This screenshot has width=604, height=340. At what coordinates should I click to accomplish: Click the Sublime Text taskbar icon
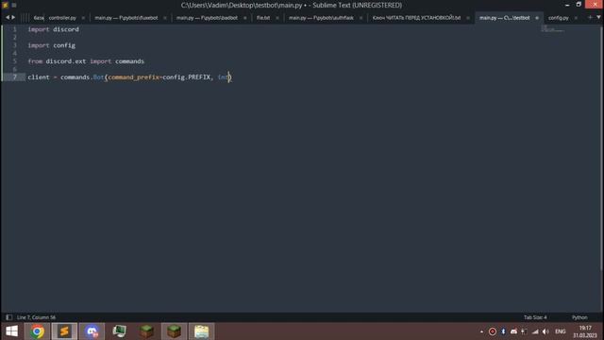tap(64, 331)
